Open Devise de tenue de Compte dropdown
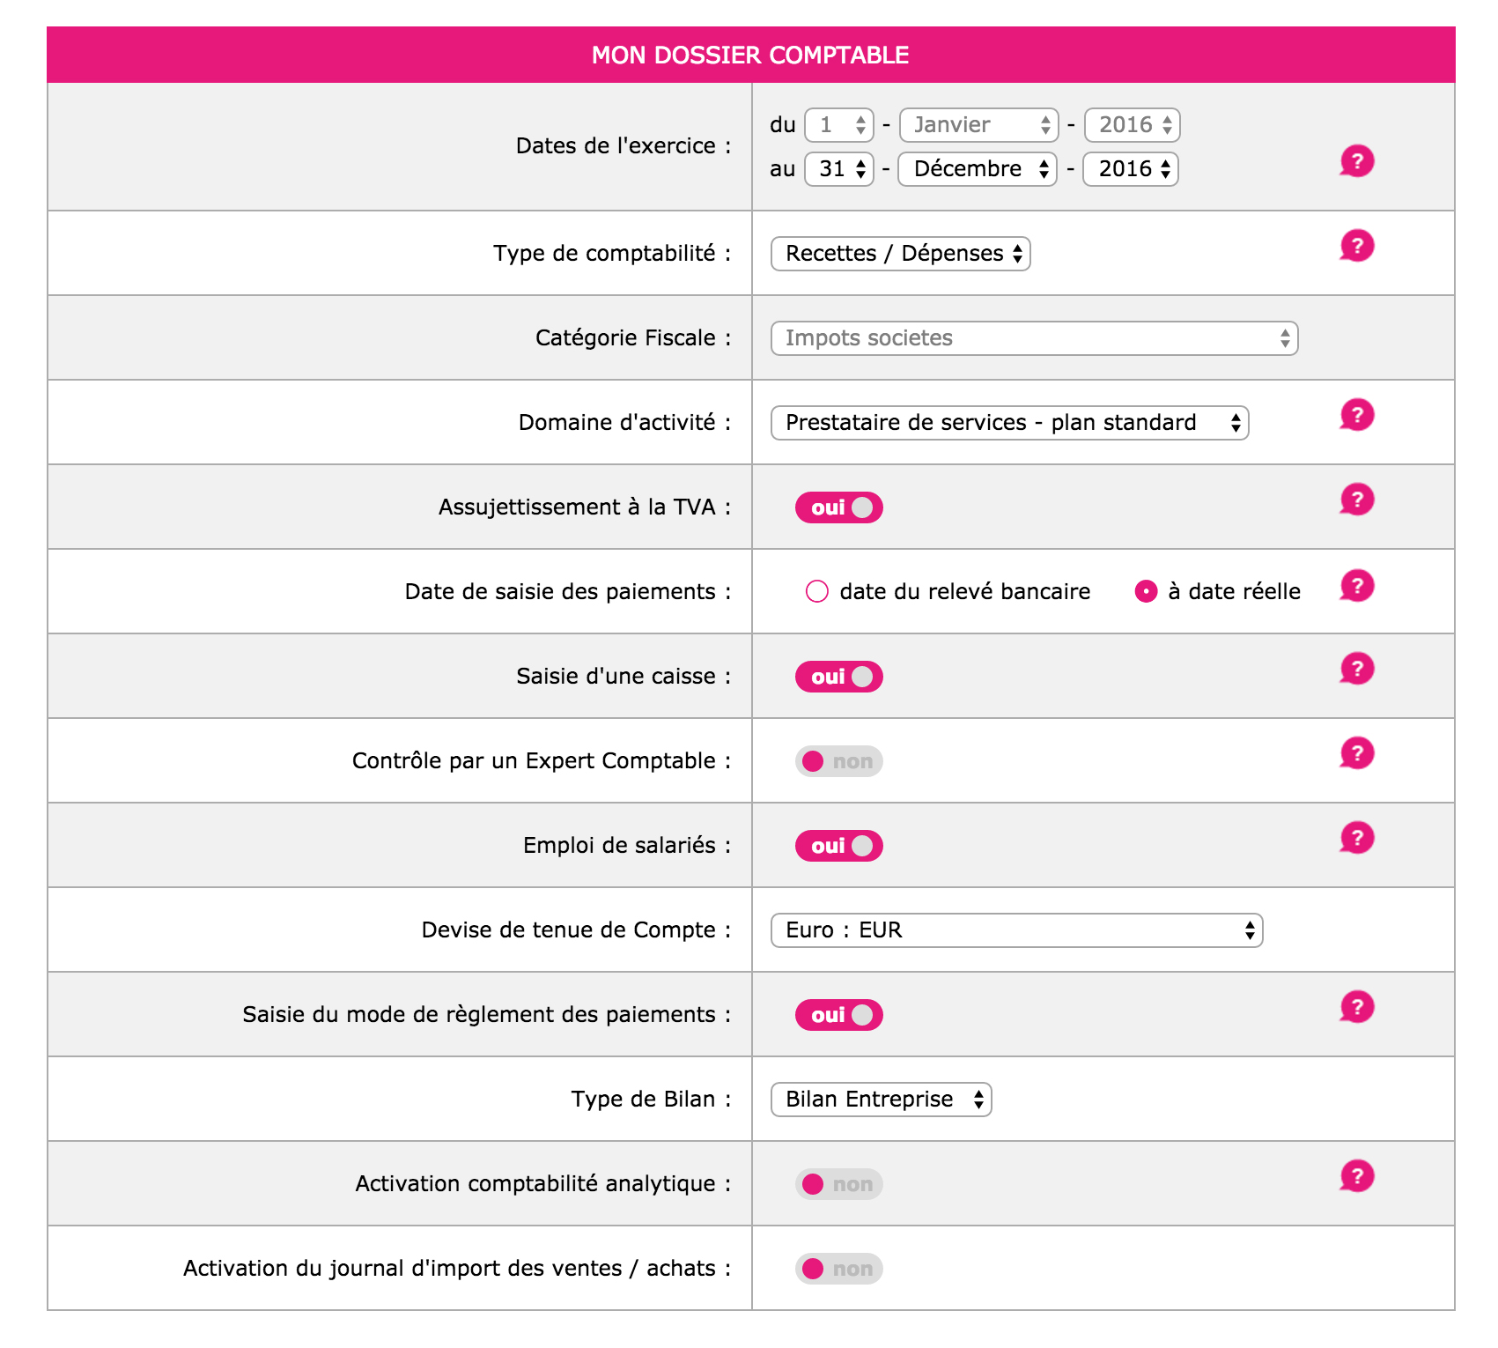Screen dimensions: 1498x1348 (x=1016, y=930)
